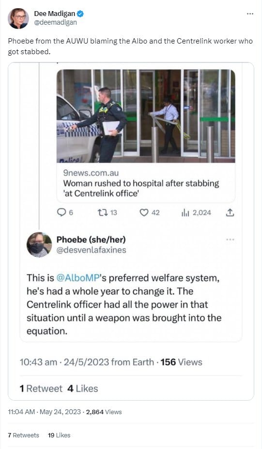Click the @deemadigan handle
Screen dimensions: 262x449
tap(55, 22)
